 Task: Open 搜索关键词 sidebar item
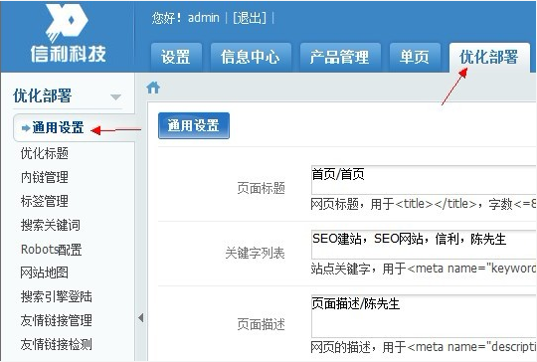(51, 225)
